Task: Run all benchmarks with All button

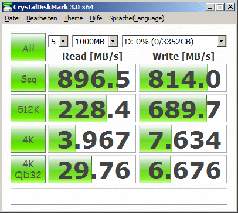Action: pyautogui.click(x=28, y=47)
